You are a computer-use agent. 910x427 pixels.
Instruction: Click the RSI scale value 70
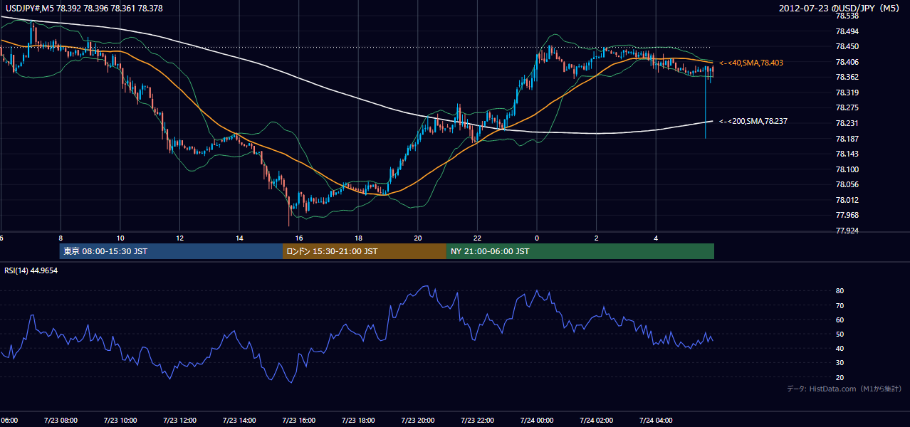pyautogui.click(x=840, y=305)
